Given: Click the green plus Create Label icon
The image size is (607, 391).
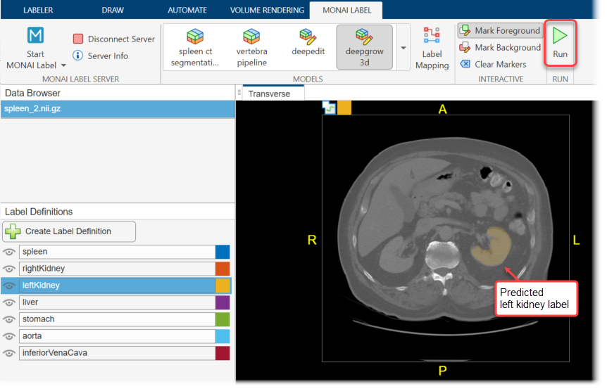Looking at the screenshot, I should pos(13,231).
